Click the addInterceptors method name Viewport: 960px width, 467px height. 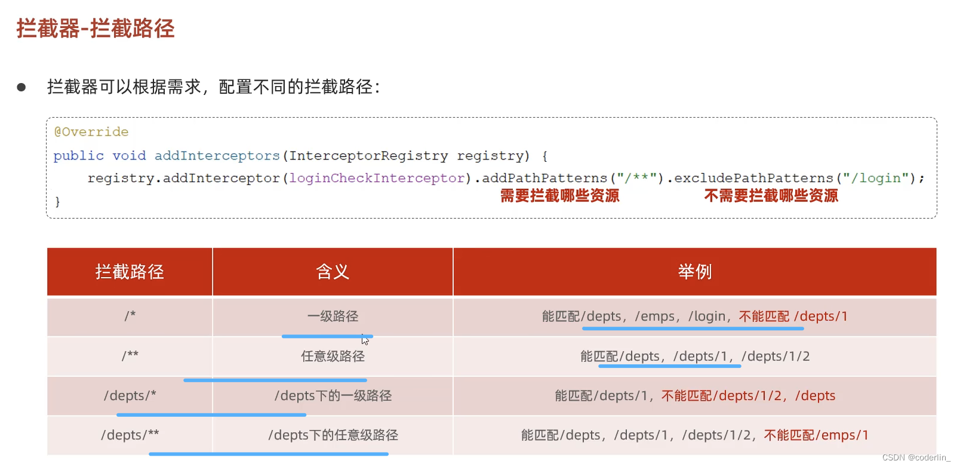[217, 156]
